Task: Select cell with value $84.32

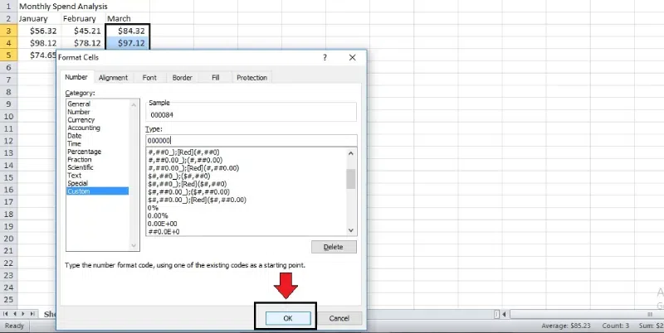Action: pos(128,31)
